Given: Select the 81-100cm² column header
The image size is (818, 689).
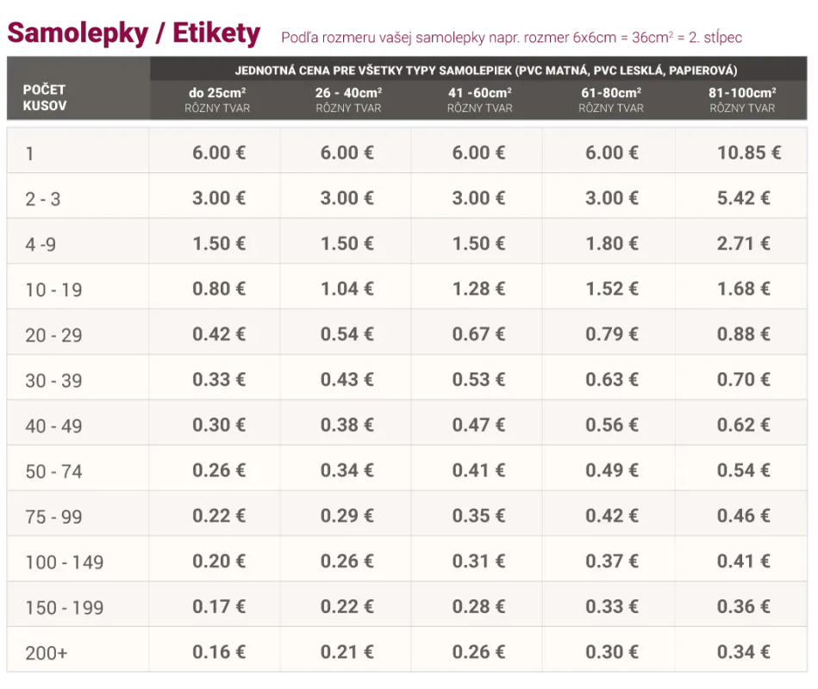Looking at the screenshot, I should pos(742,99).
